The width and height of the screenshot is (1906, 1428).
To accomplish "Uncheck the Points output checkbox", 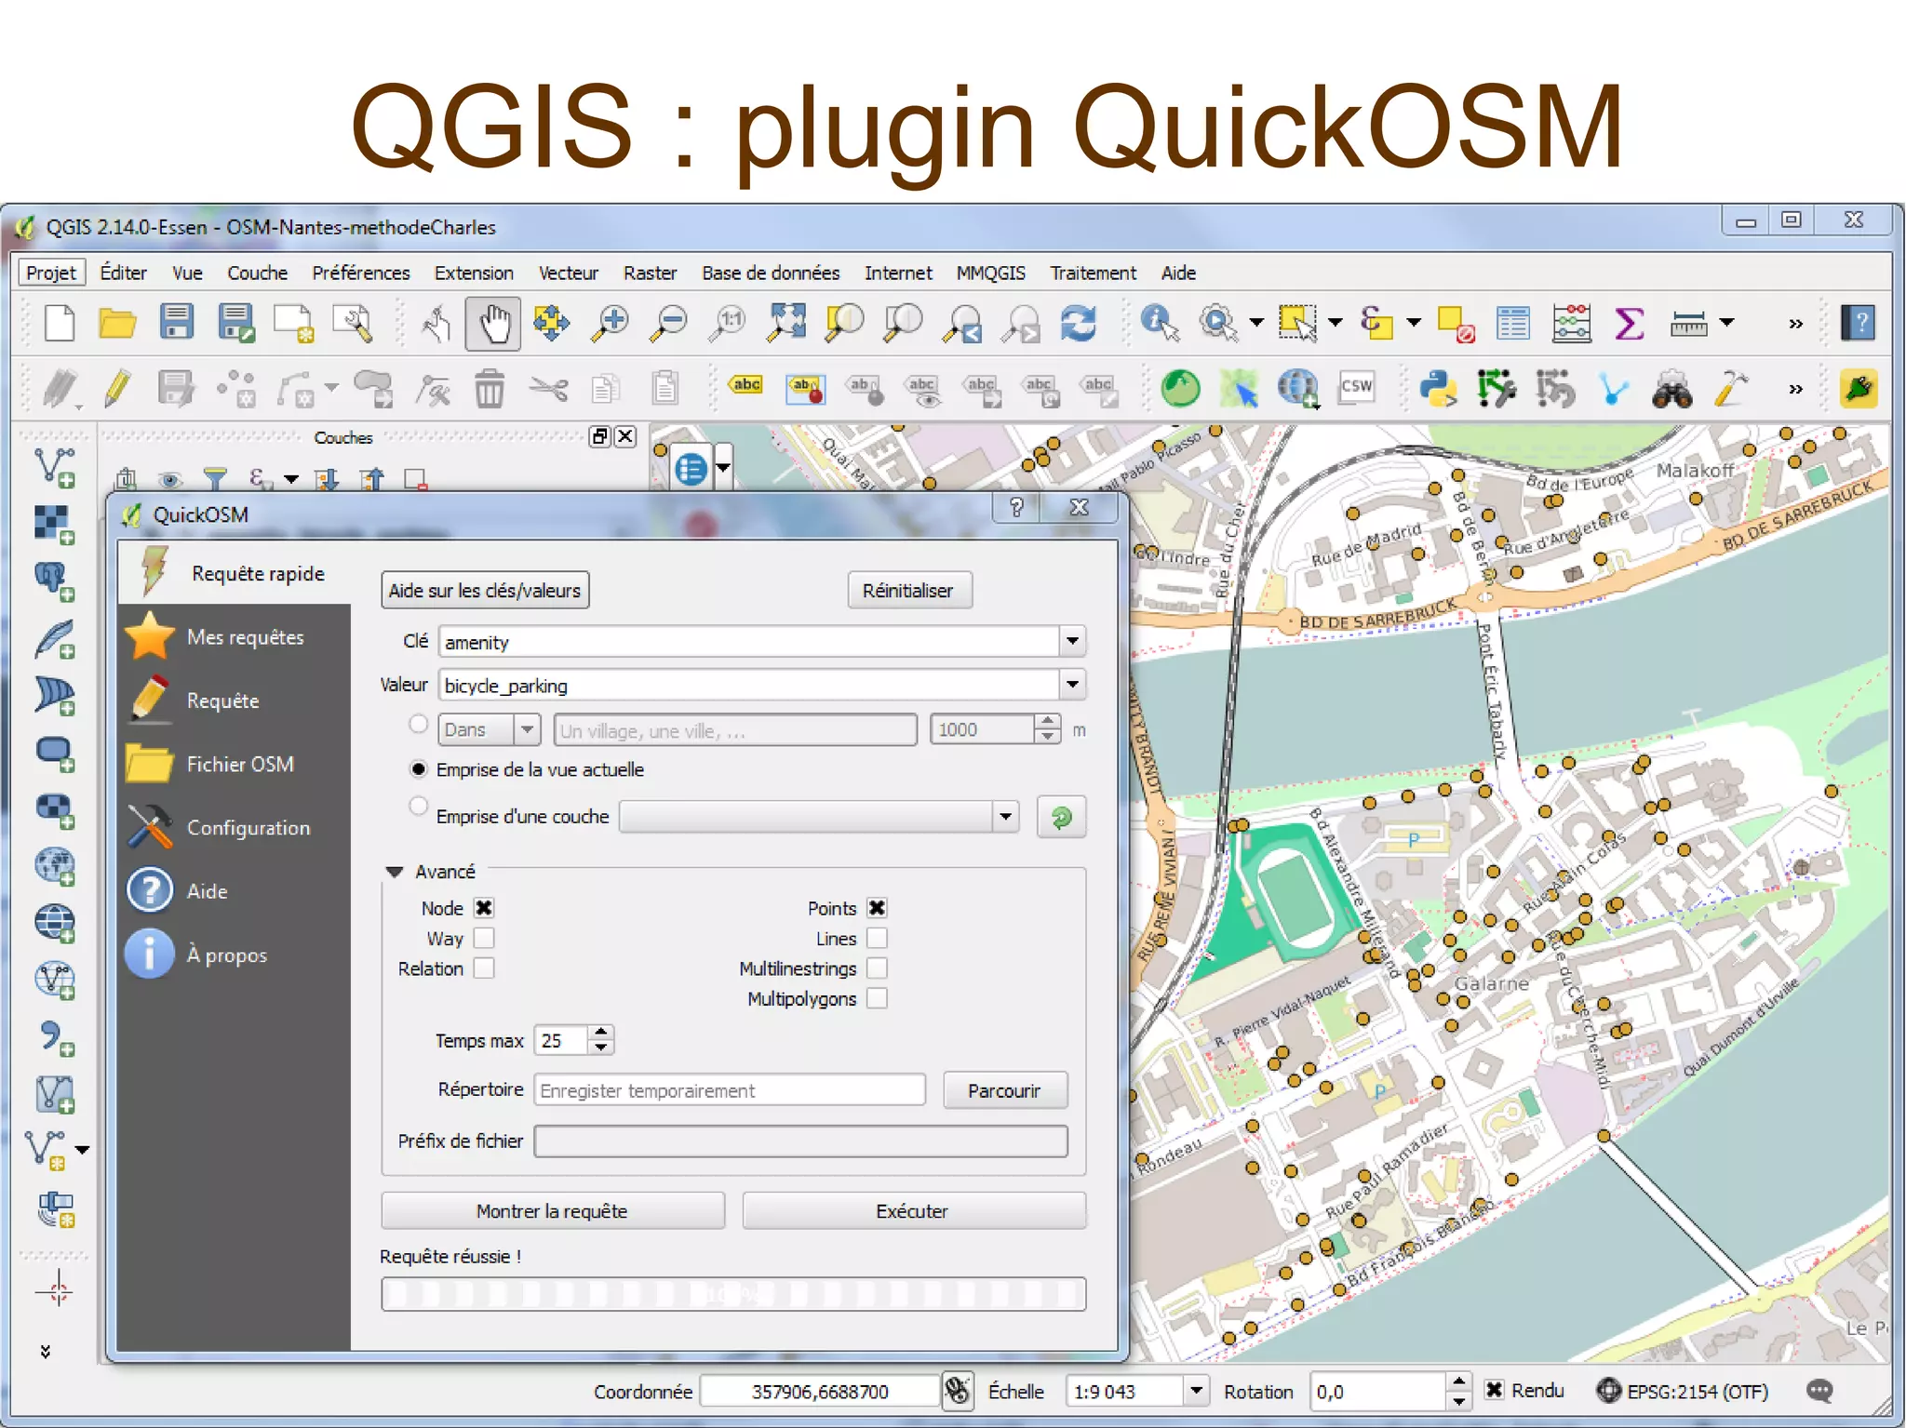I will 877,908.
